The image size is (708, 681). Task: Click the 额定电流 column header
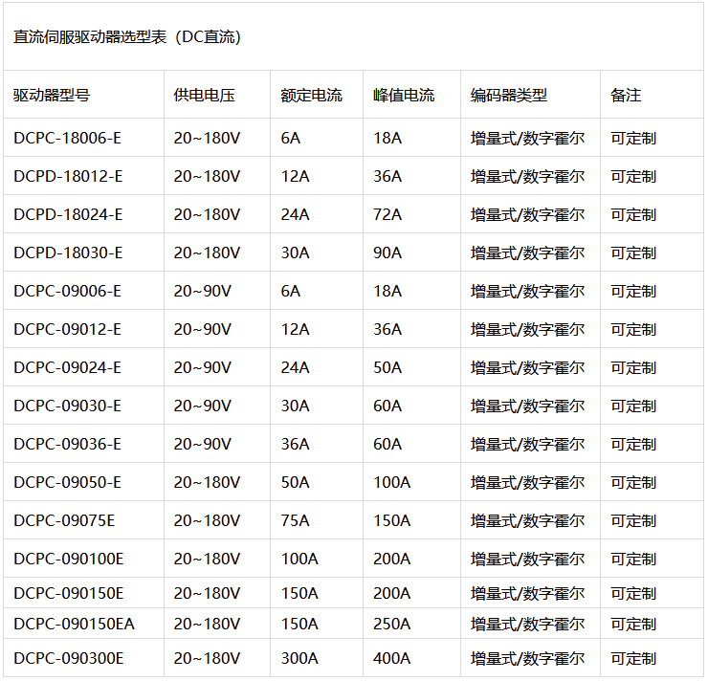pos(311,95)
